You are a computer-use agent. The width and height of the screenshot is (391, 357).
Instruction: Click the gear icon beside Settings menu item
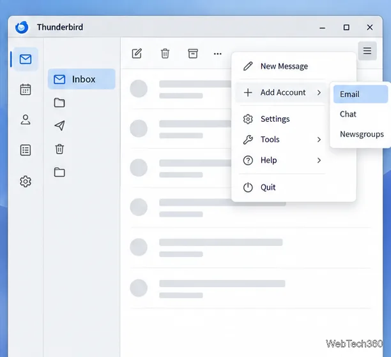[x=248, y=119]
